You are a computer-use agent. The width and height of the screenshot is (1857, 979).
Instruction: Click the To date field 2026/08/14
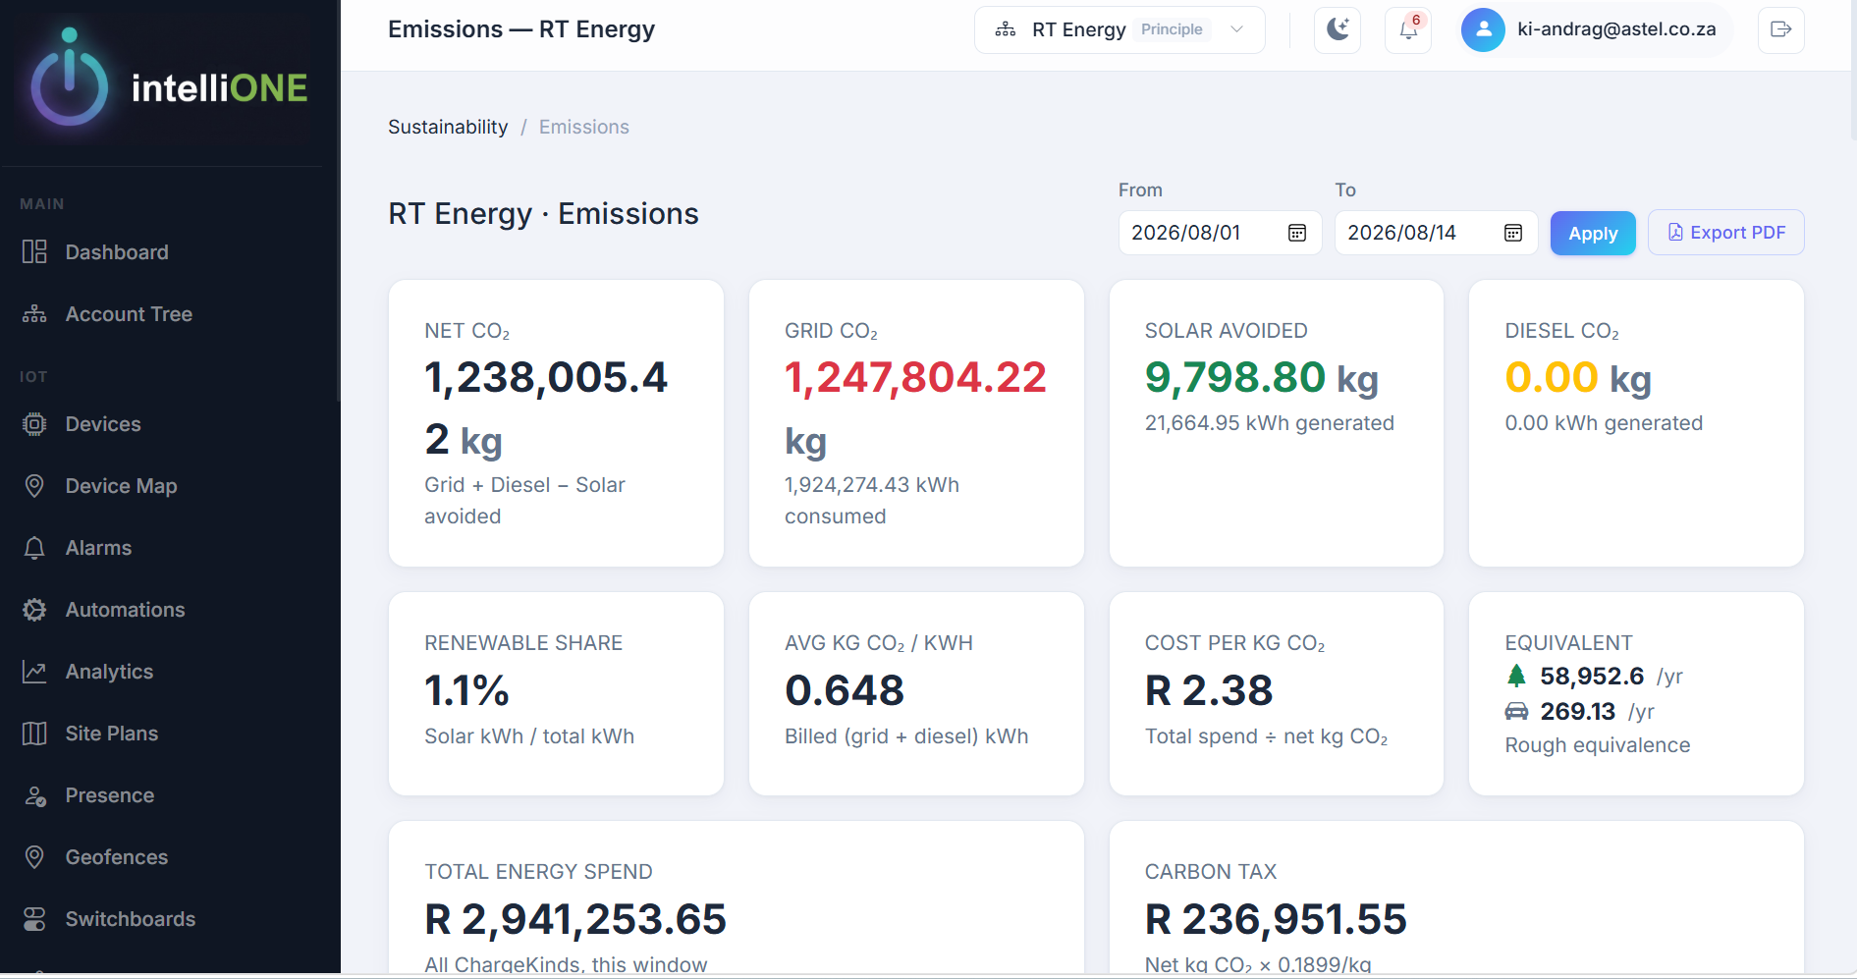[x=1436, y=233]
